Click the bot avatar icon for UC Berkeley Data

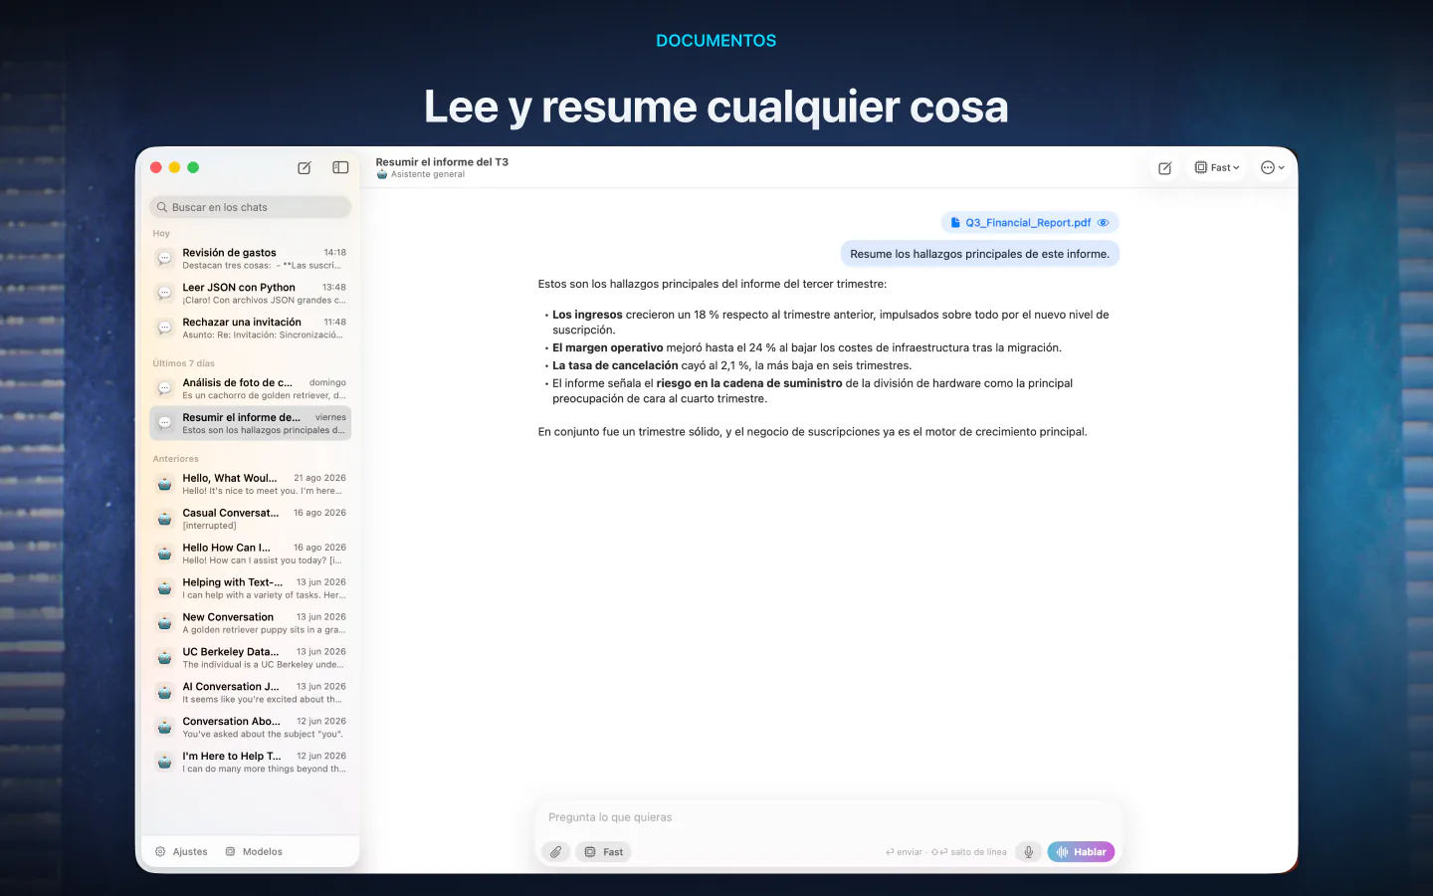click(x=165, y=658)
